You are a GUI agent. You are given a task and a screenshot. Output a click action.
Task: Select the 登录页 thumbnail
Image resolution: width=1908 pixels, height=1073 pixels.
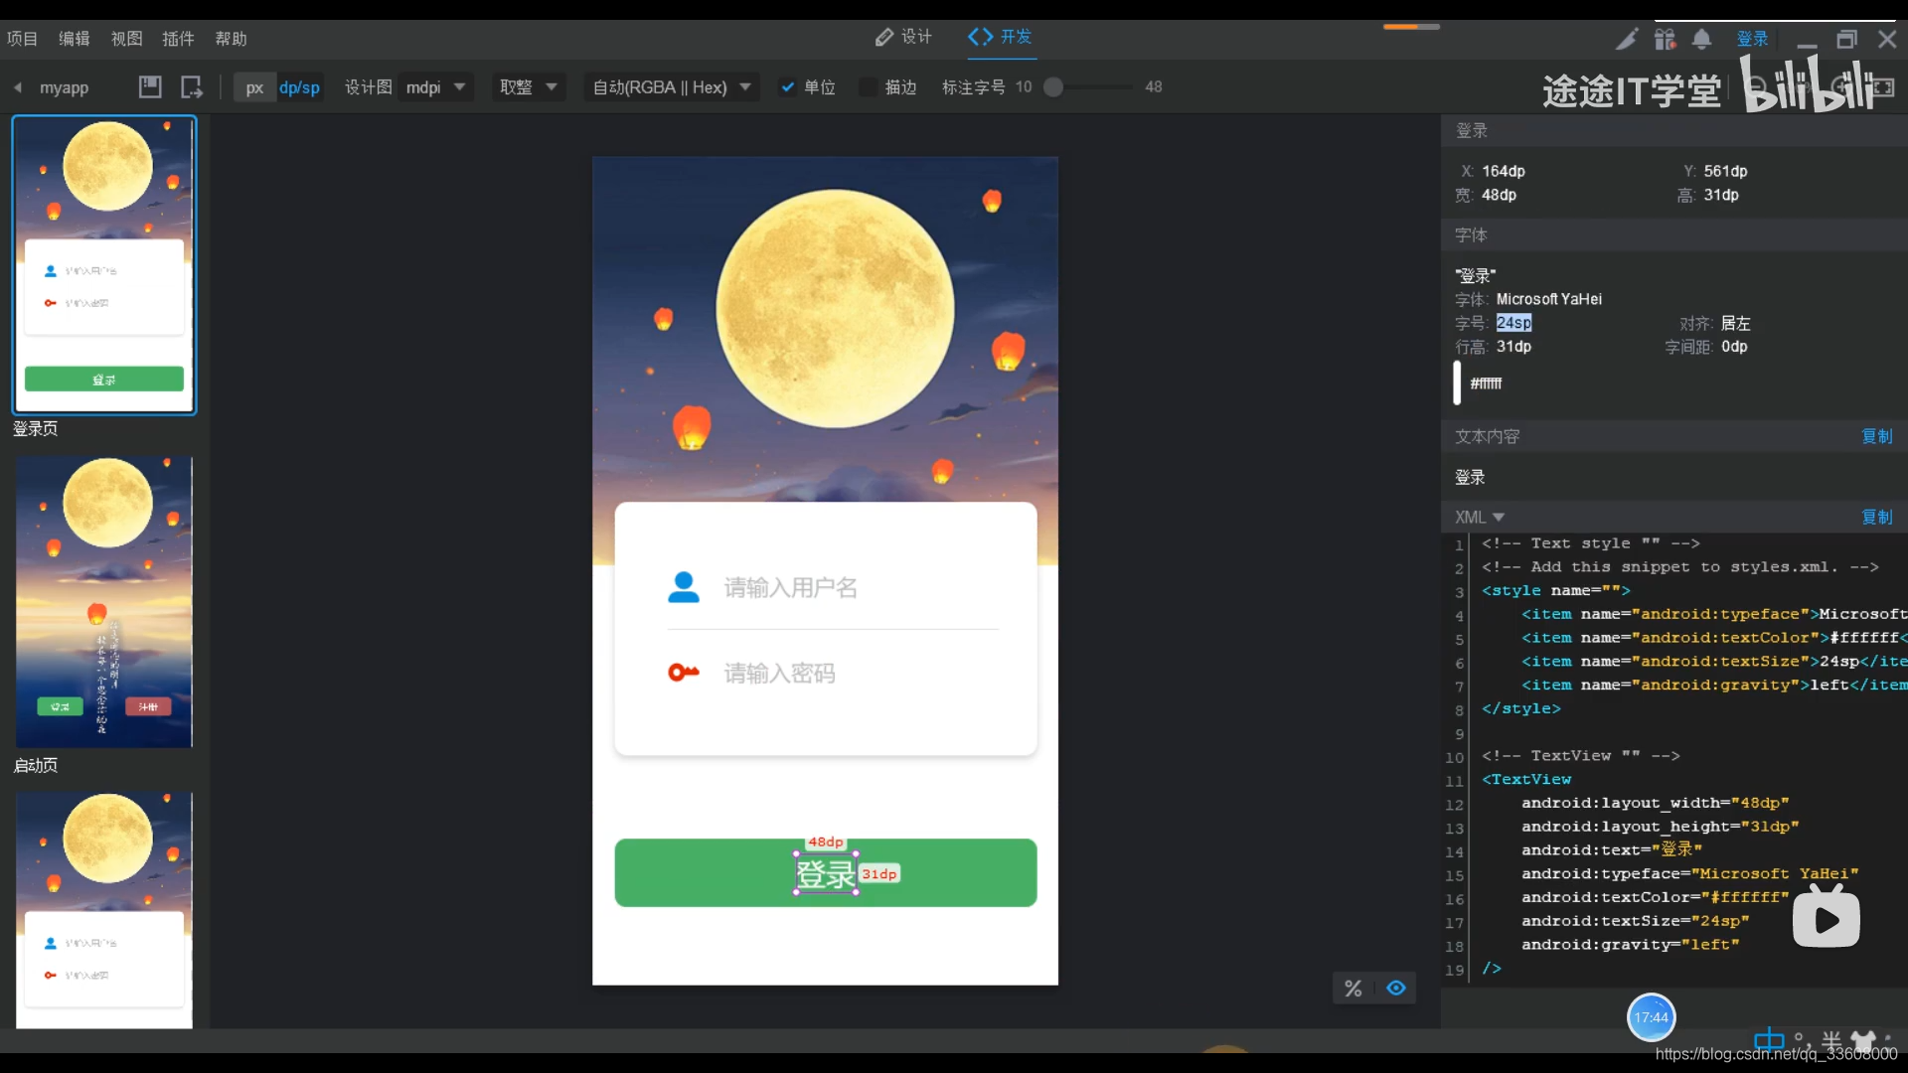104,264
